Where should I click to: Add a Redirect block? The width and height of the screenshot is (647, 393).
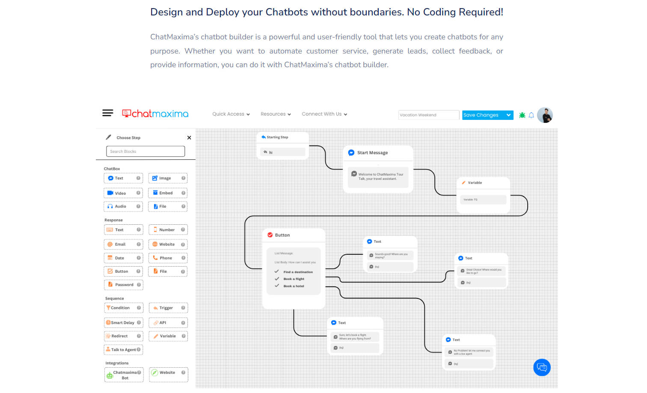click(x=124, y=336)
